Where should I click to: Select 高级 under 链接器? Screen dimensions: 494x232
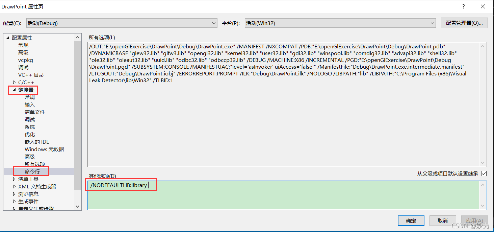30,157
